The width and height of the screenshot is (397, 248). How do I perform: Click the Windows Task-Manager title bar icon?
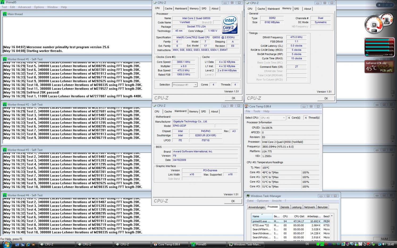click(x=247, y=196)
